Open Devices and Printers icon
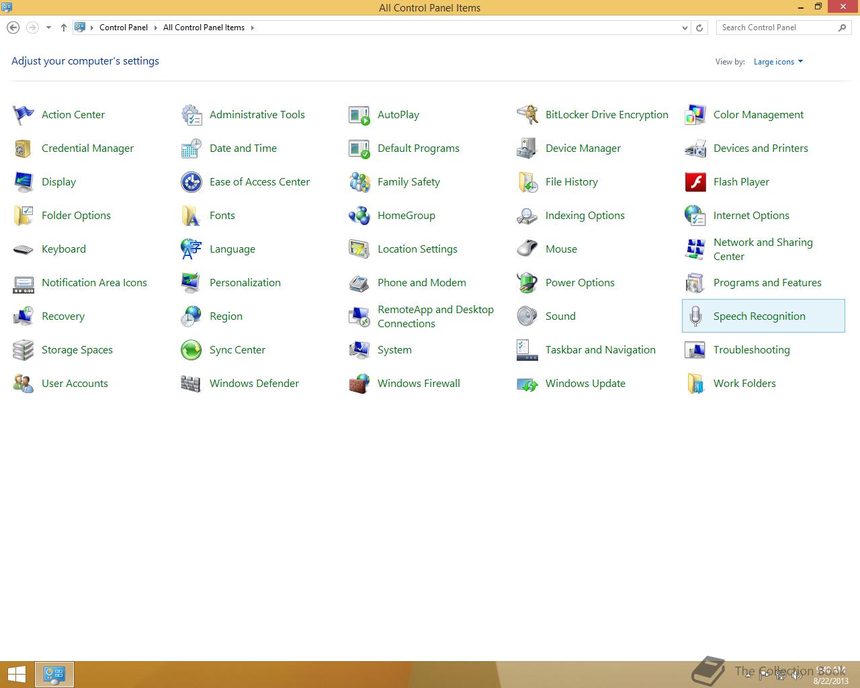Screen dimensions: 860x688 (x=695, y=148)
